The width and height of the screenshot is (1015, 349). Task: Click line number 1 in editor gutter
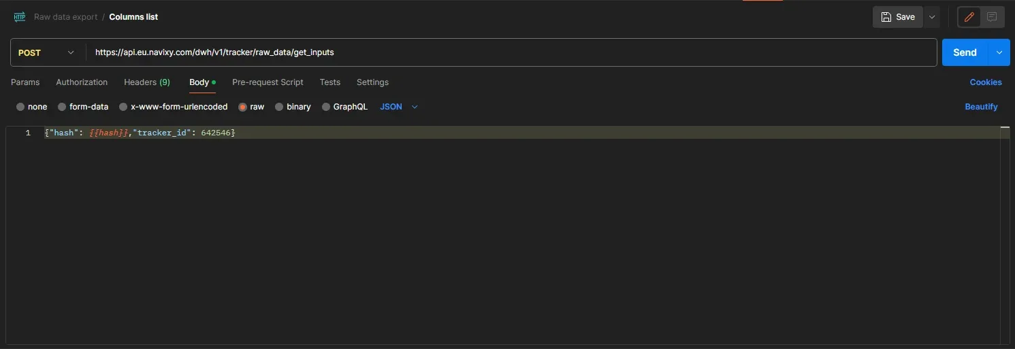28,133
